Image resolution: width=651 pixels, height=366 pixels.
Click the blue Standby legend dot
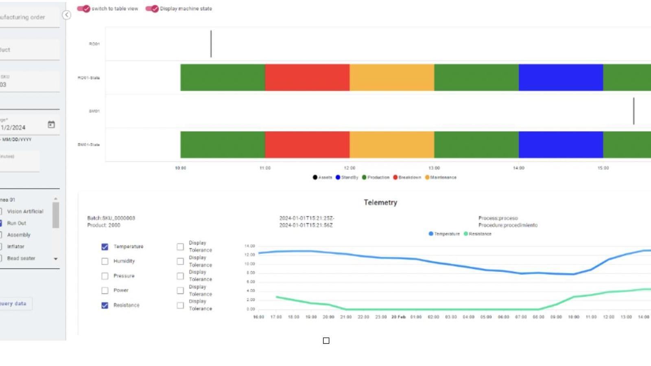click(x=338, y=177)
